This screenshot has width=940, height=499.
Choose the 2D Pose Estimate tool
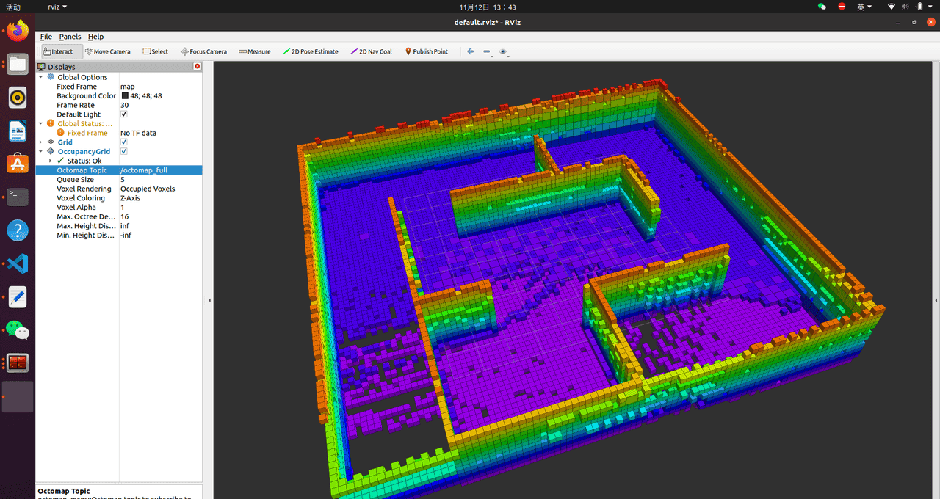click(310, 51)
